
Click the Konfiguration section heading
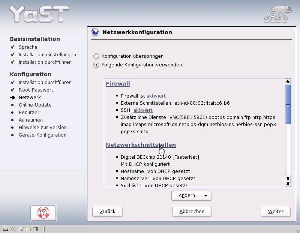(x=31, y=74)
